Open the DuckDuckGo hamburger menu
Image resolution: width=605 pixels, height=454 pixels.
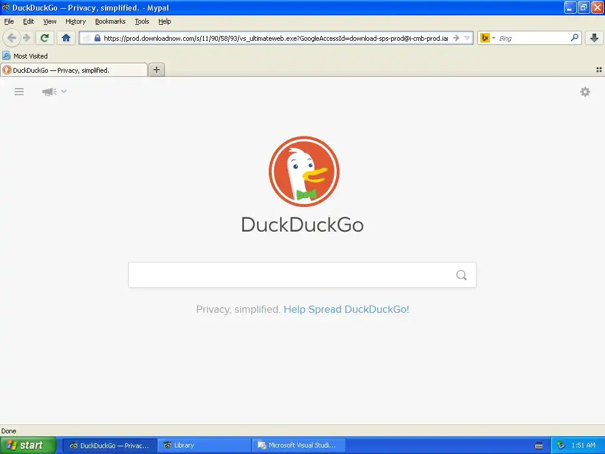tap(19, 92)
